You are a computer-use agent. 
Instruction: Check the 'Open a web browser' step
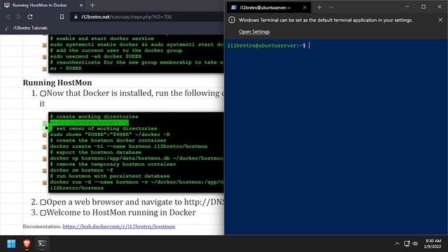43,202
